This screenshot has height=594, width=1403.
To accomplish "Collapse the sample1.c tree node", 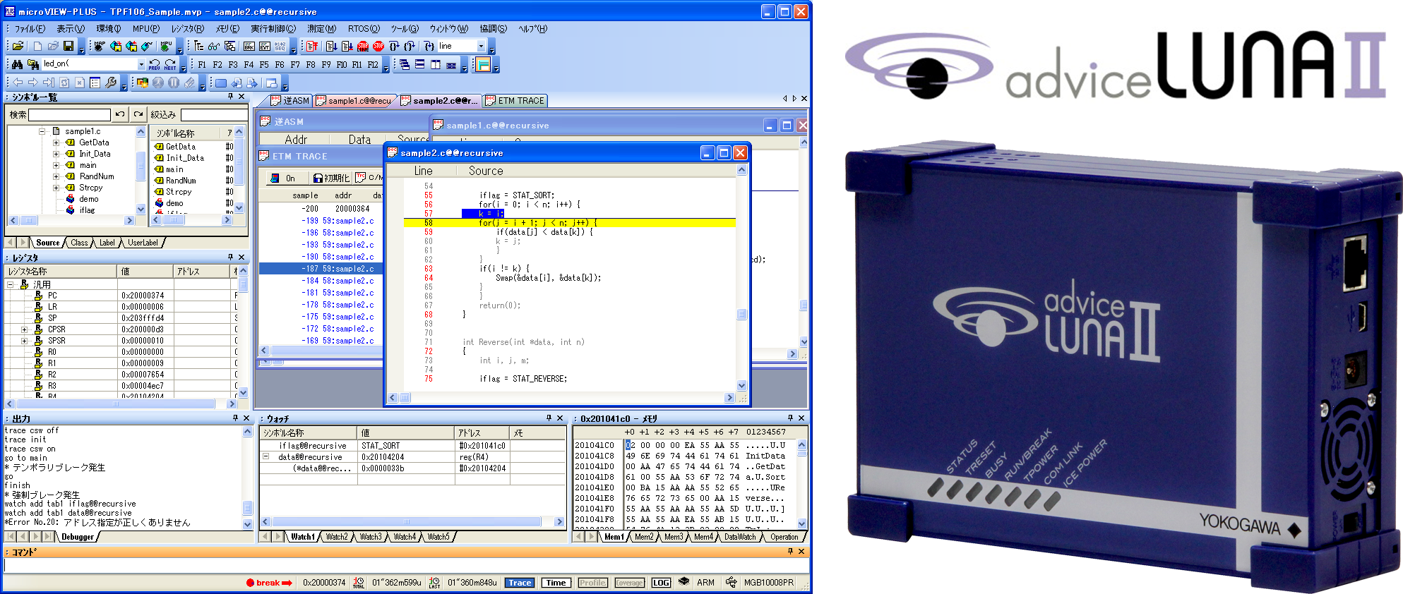I will (42, 131).
